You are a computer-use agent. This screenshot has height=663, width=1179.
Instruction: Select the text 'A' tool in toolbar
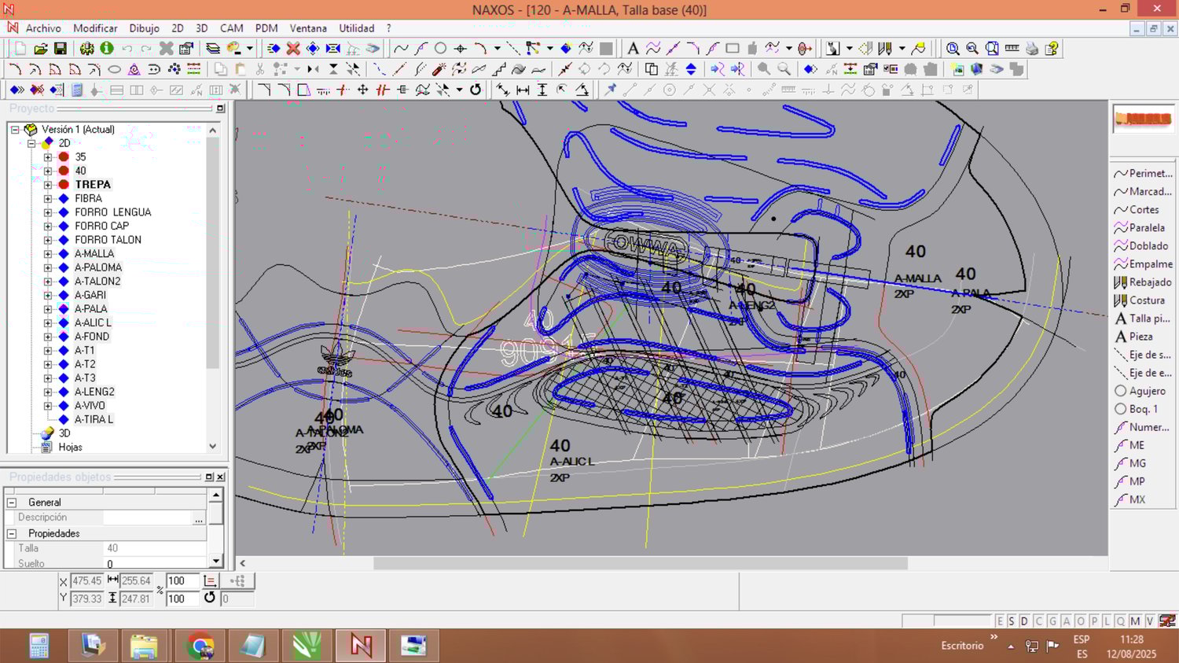click(x=633, y=49)
